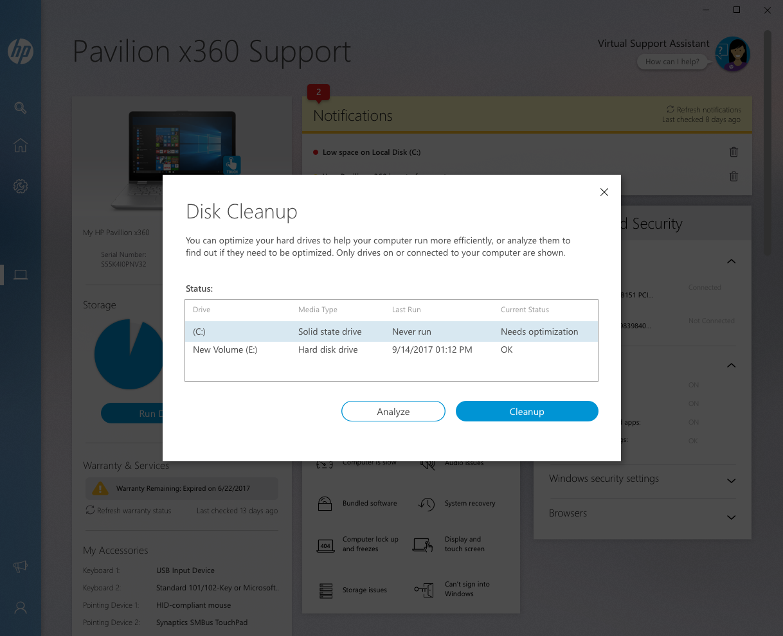Maximize the HP Support window

pyautogui.click(x=737, y=10)
